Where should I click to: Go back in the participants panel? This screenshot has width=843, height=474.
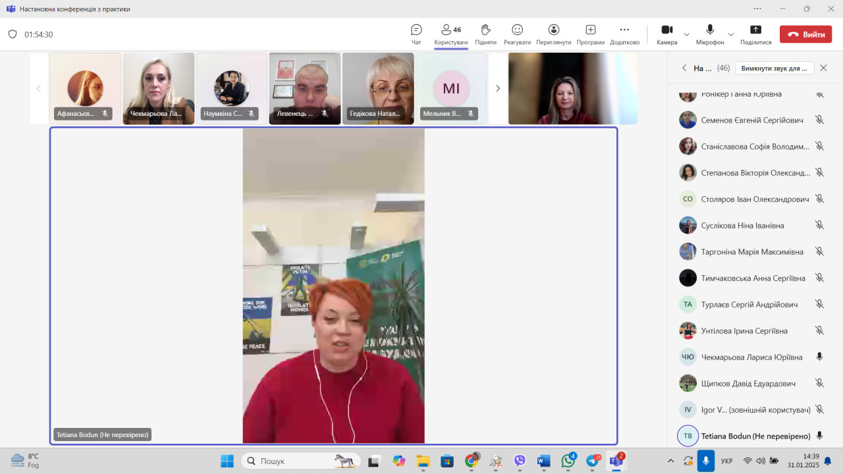click(x=684, y=68)
